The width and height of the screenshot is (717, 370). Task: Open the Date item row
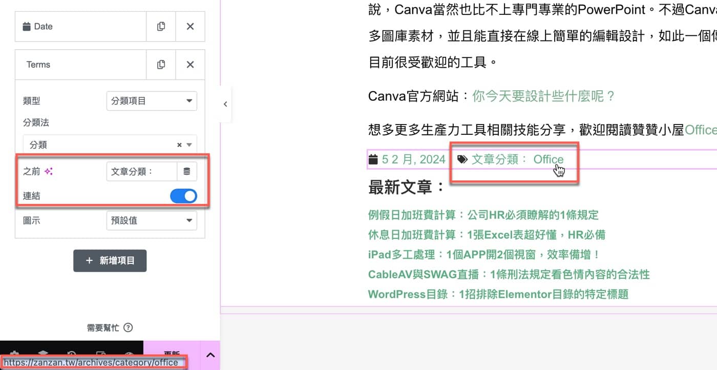81,26
